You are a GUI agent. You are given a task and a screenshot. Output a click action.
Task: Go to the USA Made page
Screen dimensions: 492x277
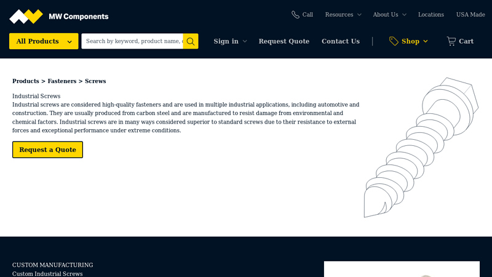pos(470,15)
